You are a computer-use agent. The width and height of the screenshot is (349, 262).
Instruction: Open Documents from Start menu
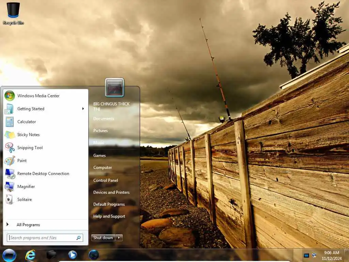point(104,119)
